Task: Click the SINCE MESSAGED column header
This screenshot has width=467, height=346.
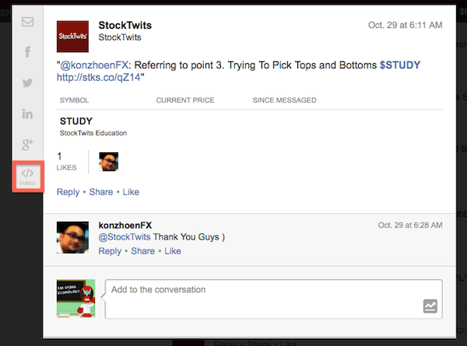Action: (284, 100)
